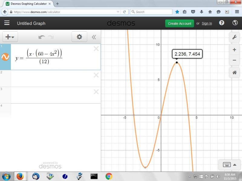Select the local minimum point on curve
This screenshot has width=242, height=181.
[x=145, y=167]
